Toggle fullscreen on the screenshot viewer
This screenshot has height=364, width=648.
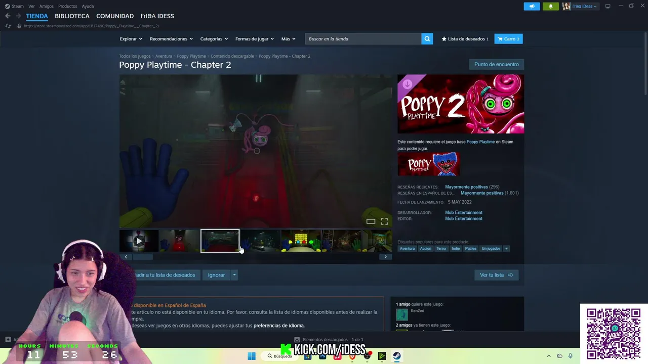coord(384,221)
